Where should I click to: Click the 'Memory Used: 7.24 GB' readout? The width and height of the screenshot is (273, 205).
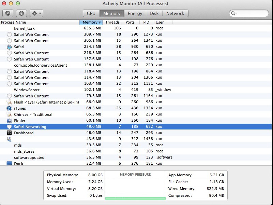coord(75,182)
